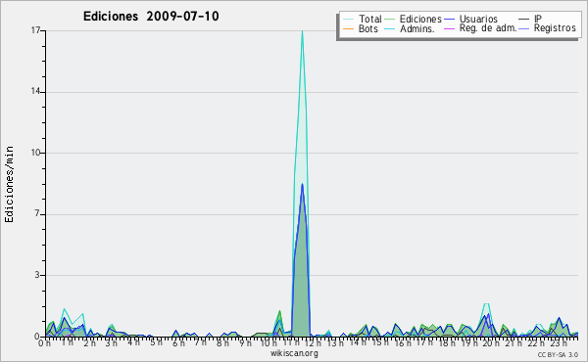Click the '20 h' x-axis label

click(491, 342)
